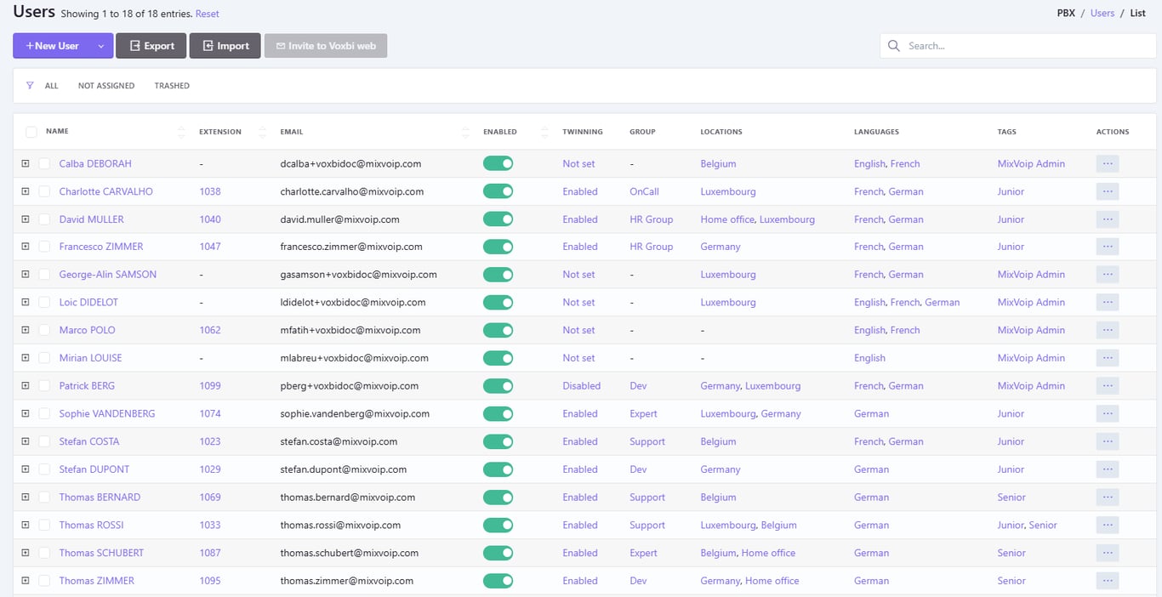This screenshot has width=1162, height=597.
Task: Switch to the Not Assigned filter tab
Action: [x=105, y=86]
